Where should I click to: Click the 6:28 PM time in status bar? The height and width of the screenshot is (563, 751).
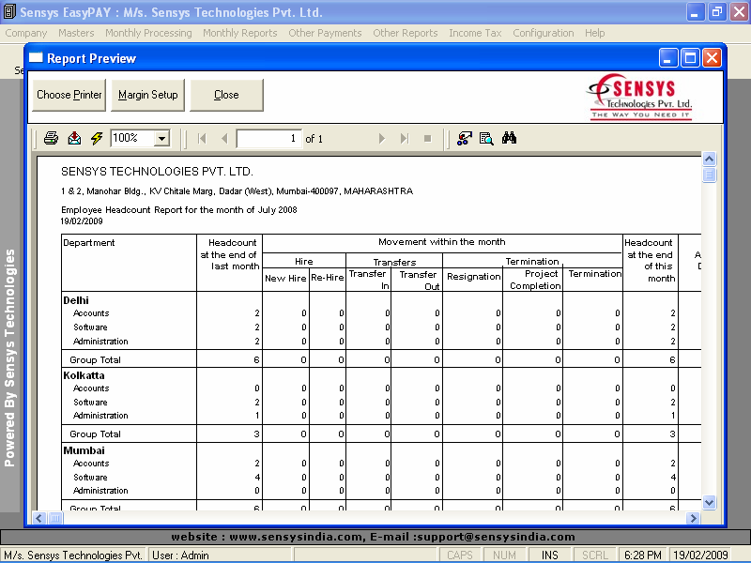[x=642, y=555]
